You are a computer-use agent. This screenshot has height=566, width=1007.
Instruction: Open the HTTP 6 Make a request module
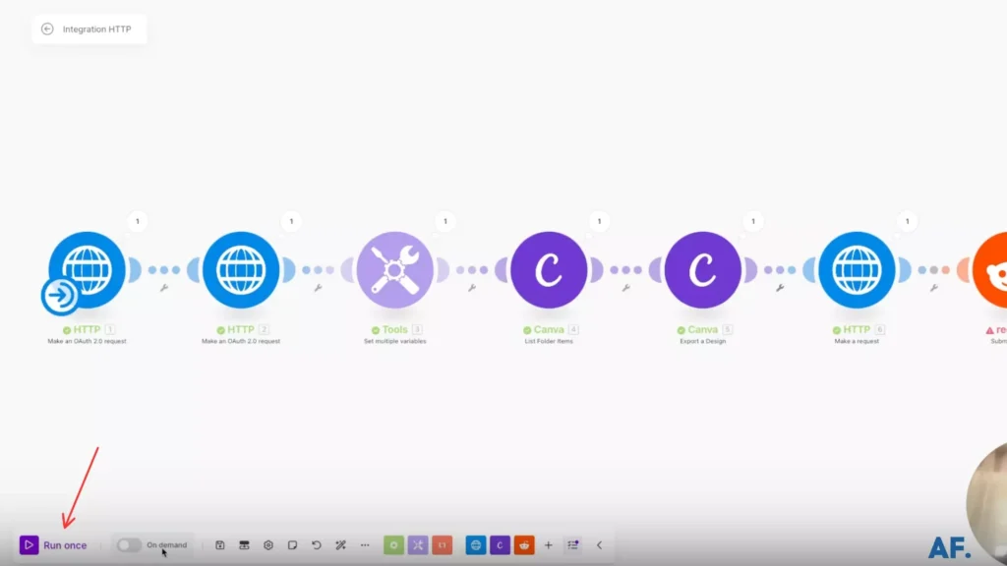pyautogui.click(x=857, y=269)
